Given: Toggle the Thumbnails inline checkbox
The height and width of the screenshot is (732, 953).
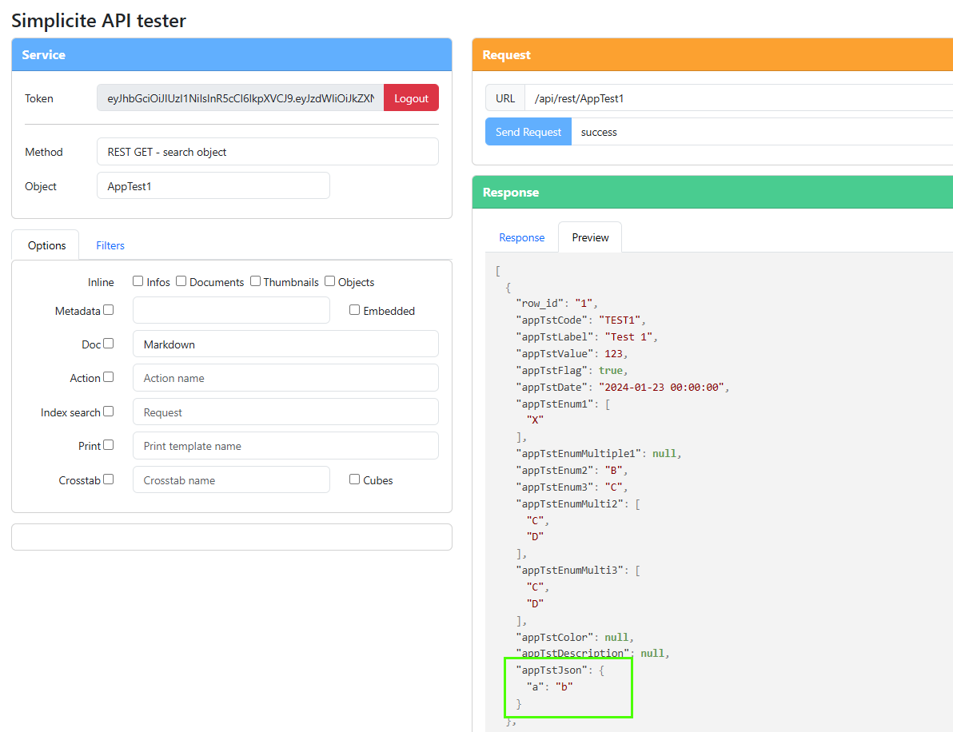Looking at the screenshot, I should 255,281.
